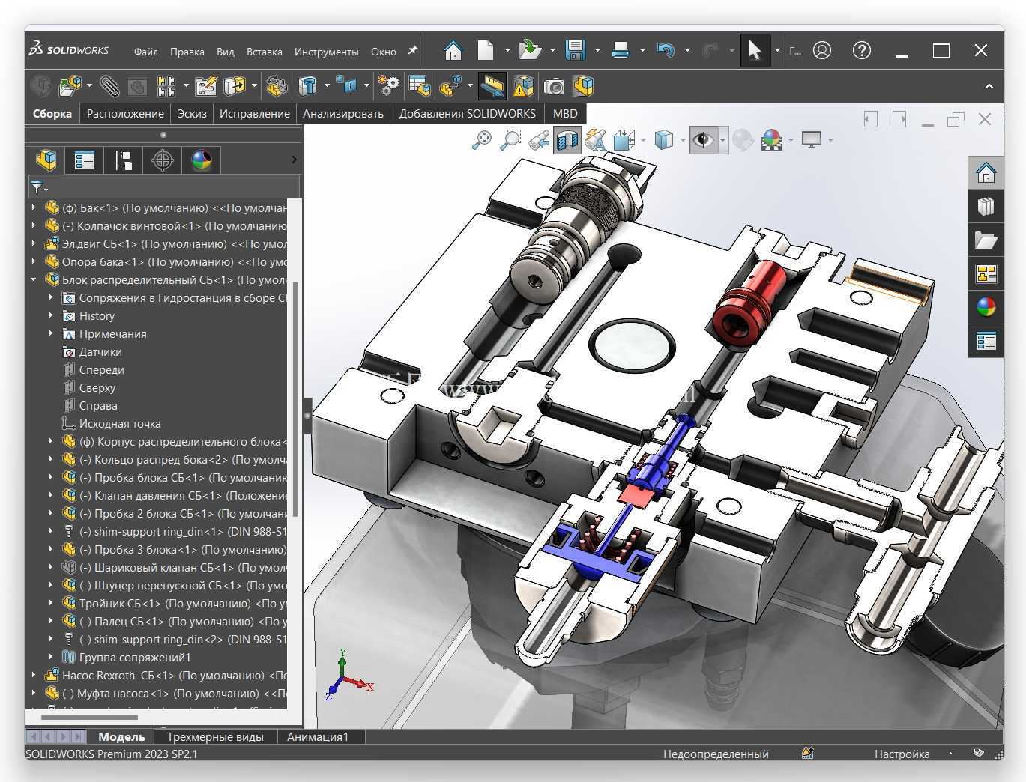Open the Assembly Features icon
This screenshot has height=782, width=1026.
point(307,86)
